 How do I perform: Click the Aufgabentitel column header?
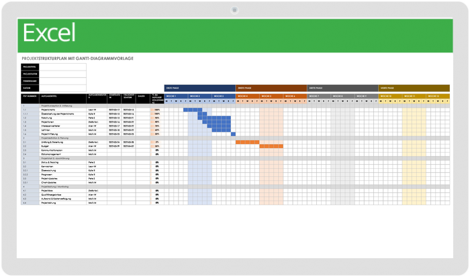[62, 99]
